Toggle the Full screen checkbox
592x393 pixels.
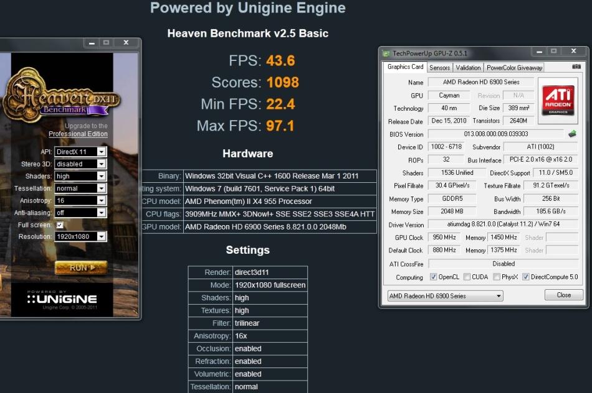click(x=60, y=225)
